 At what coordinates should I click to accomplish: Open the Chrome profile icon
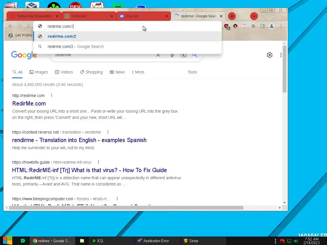(x=272, y=26)
